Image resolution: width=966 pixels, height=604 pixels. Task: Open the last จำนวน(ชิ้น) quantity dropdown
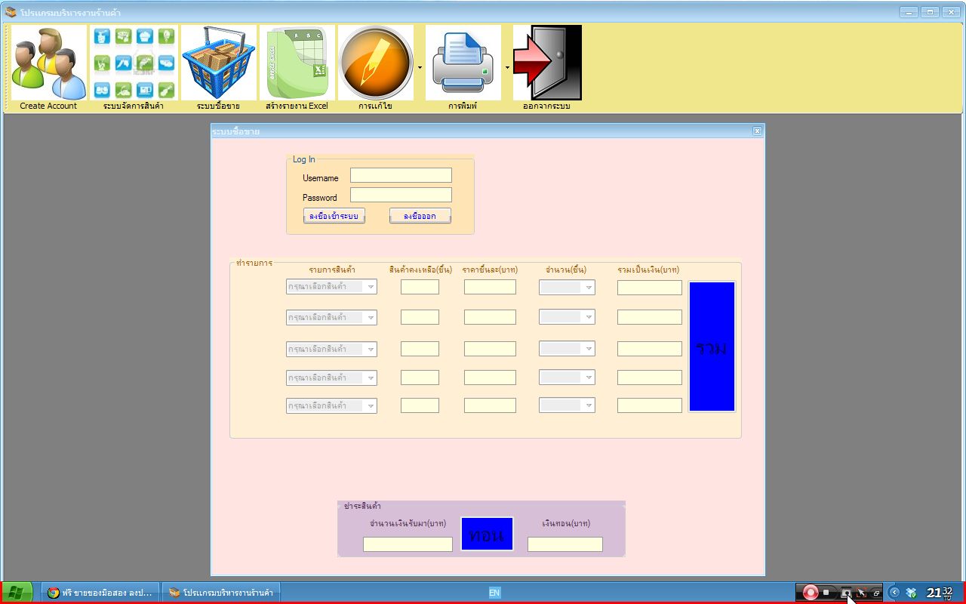[567, 405]
